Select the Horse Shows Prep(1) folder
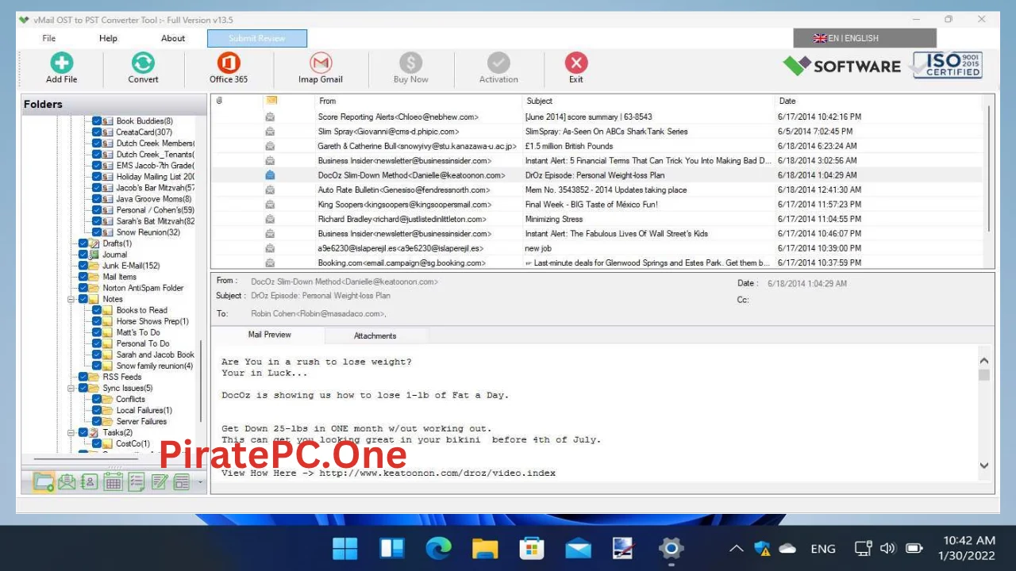The width and height of the screenshot is (1016, 571). click(152, 321)
